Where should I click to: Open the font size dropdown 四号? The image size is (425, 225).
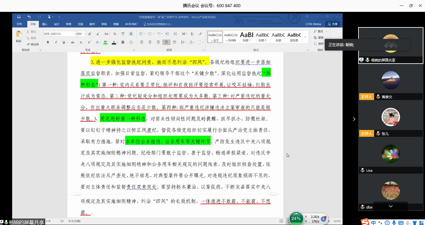click(81, 34)
